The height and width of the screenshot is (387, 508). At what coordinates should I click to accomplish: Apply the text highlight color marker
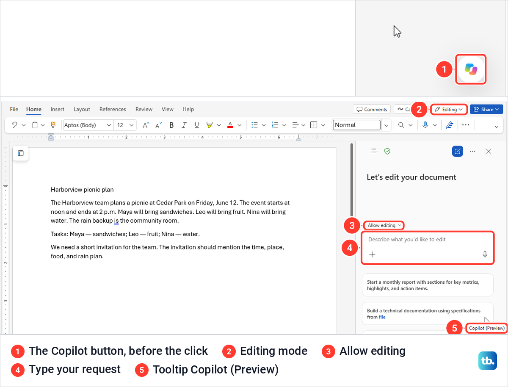pyautogui.click(x=209, y=125)
